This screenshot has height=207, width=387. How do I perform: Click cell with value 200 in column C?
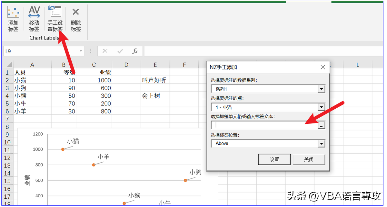point(94,104)
